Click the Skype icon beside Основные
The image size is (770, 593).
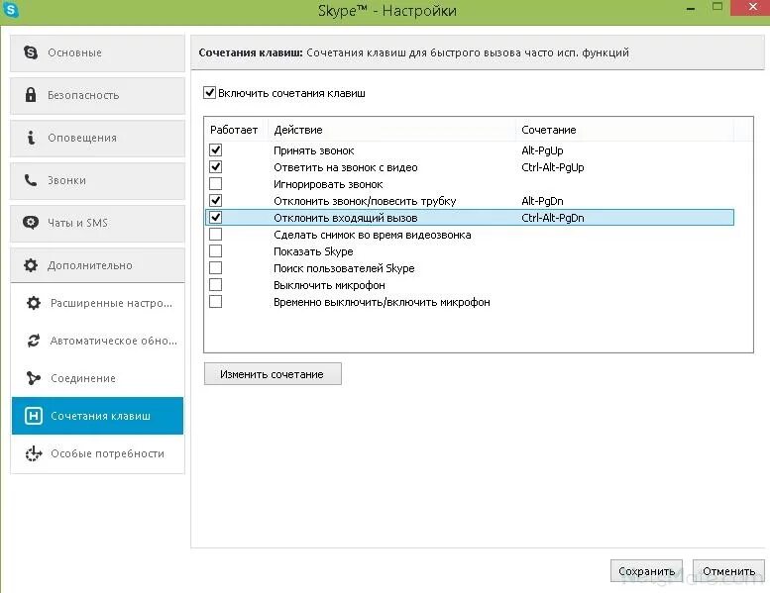tap(31, 52)
